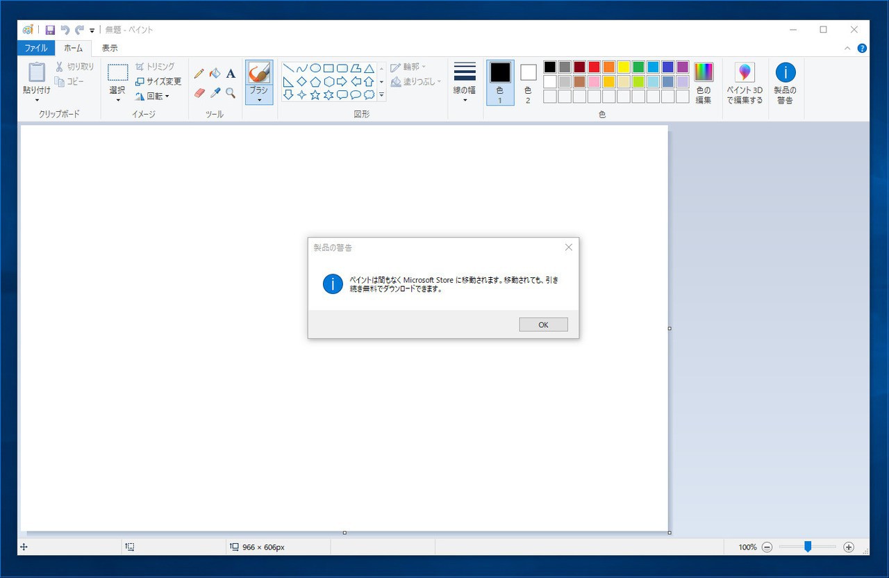
Task: Pick the Hexagon shape
Action: (329, 81)
